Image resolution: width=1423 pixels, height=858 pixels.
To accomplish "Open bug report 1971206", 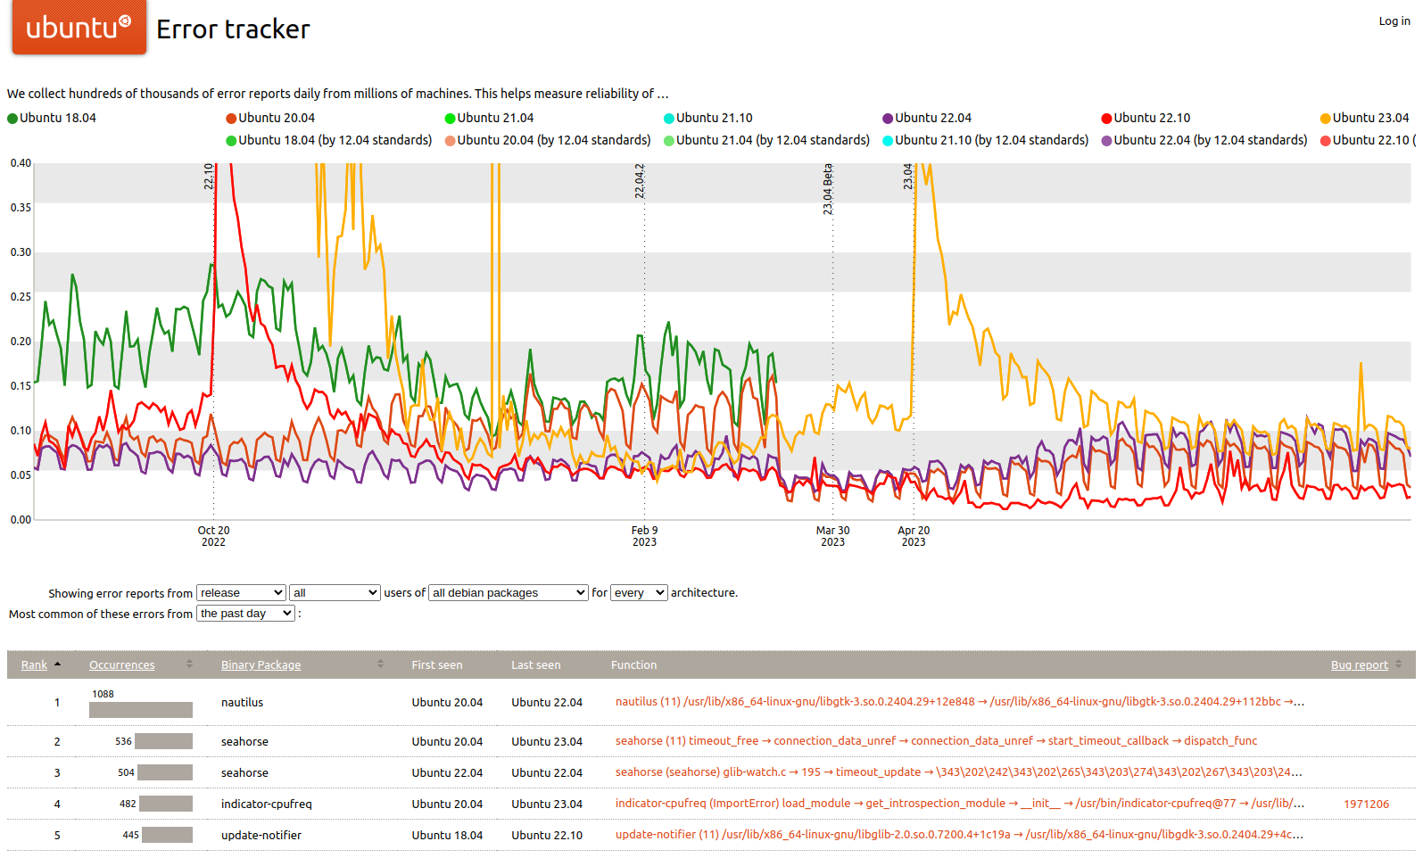I will click(x=1366, y=804).
